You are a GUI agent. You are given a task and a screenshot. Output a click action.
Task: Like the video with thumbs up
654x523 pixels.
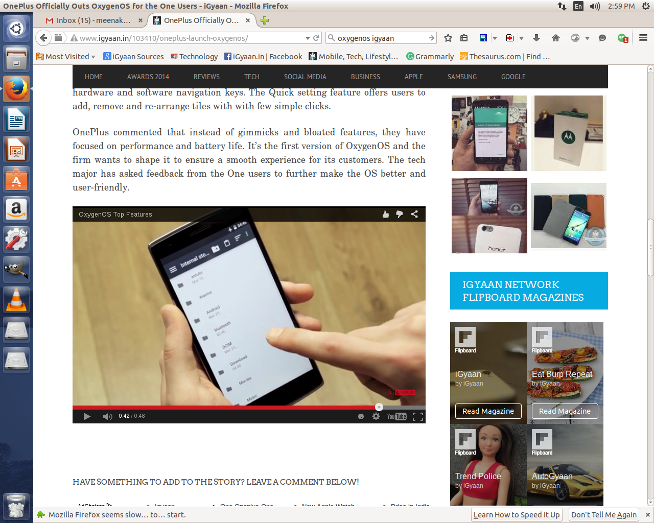tap(386, 214)
